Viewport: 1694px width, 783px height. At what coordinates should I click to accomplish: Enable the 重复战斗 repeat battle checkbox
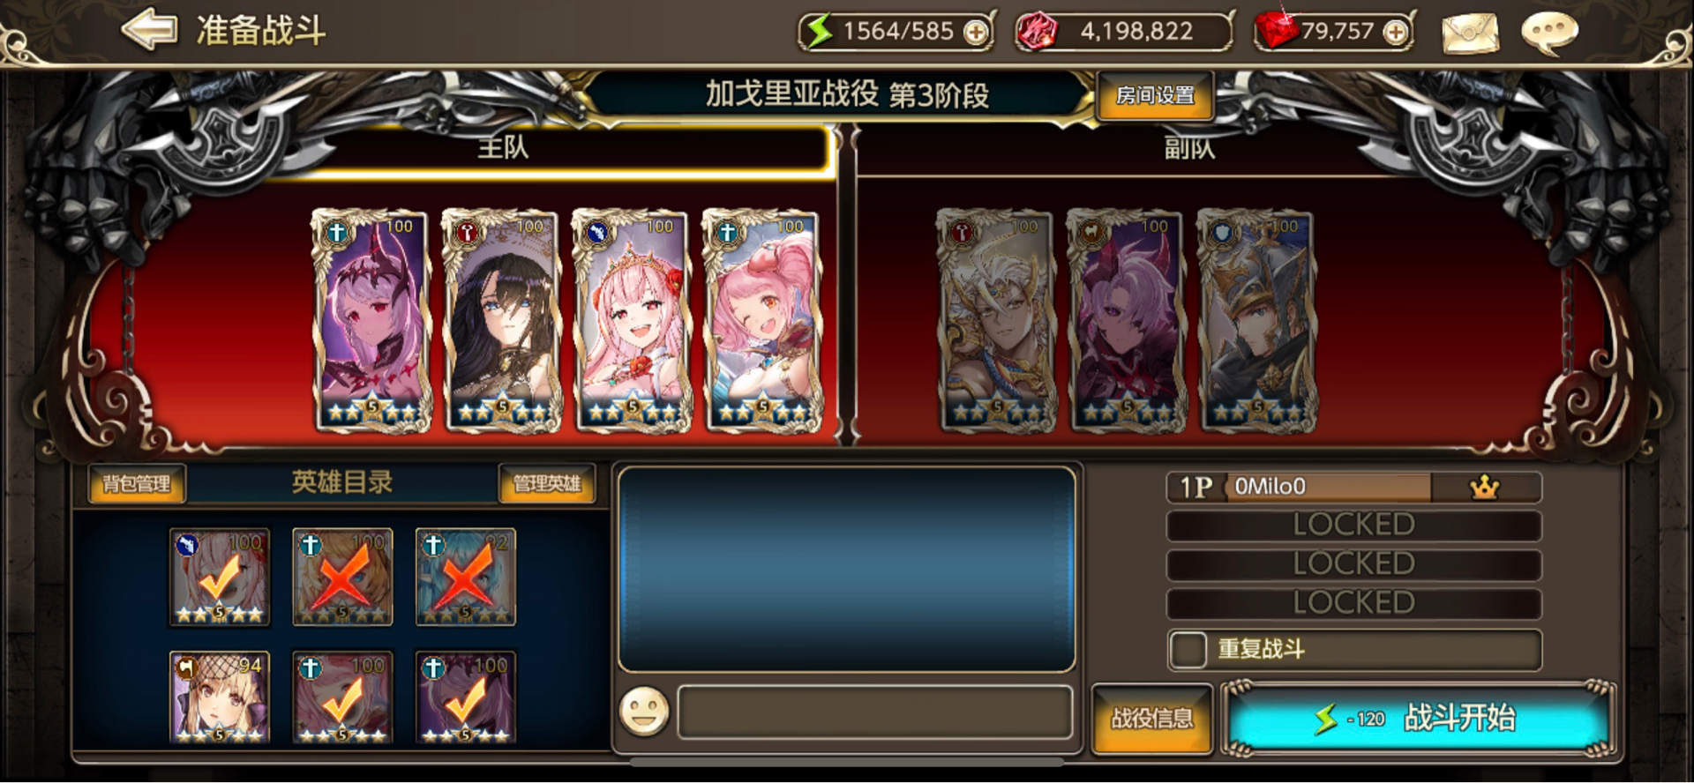tap(1188, 651)
